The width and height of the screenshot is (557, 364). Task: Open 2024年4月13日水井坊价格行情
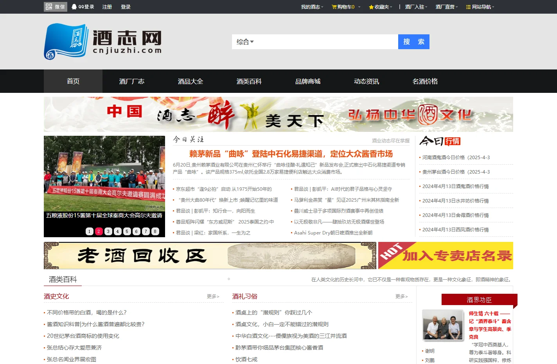456,201
